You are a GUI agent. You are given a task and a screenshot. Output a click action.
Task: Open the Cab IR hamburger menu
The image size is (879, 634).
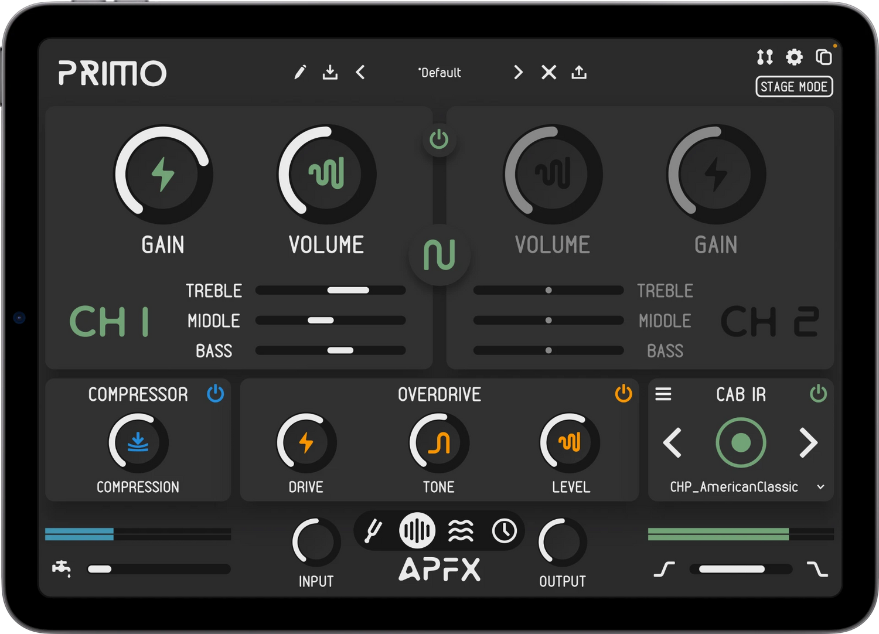coord(663,394)
